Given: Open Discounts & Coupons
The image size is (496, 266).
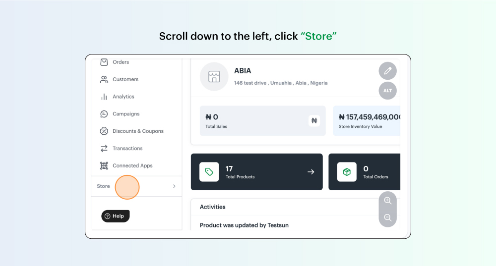Looking at the screenshot, I should point(138,131).
